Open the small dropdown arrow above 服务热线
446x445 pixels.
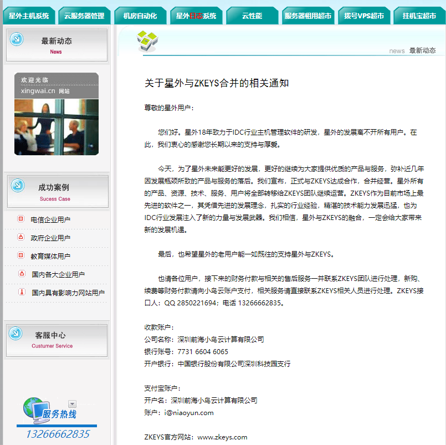pyautogui.click(x=72, y=403)
